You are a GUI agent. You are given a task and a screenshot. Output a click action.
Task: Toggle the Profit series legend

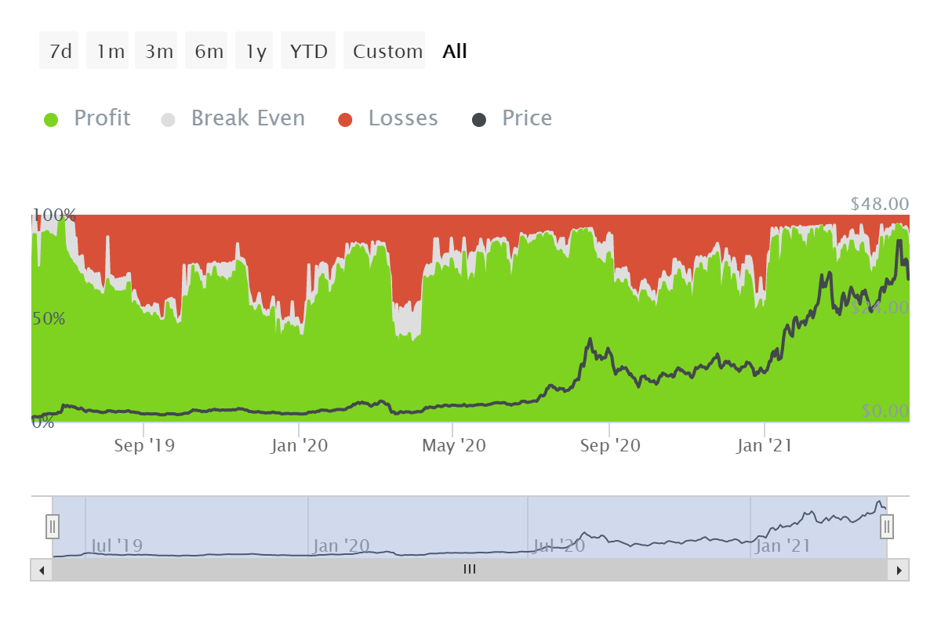(x=102, y=118)
